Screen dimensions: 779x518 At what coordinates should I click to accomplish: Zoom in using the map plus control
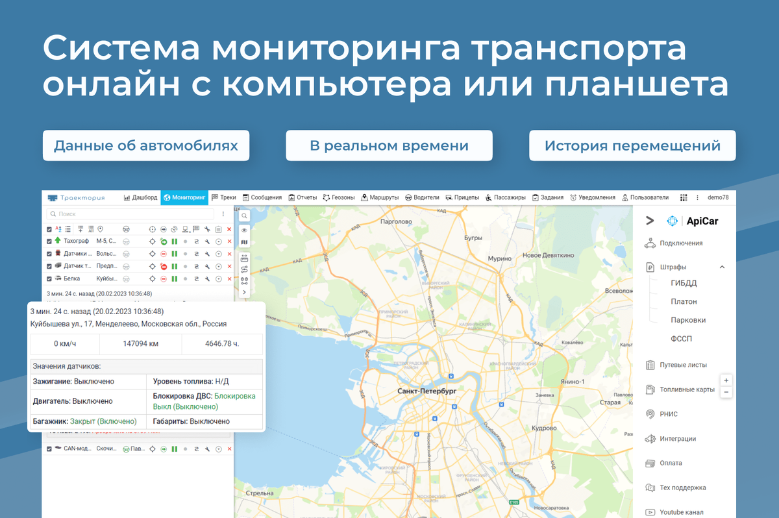726,380
